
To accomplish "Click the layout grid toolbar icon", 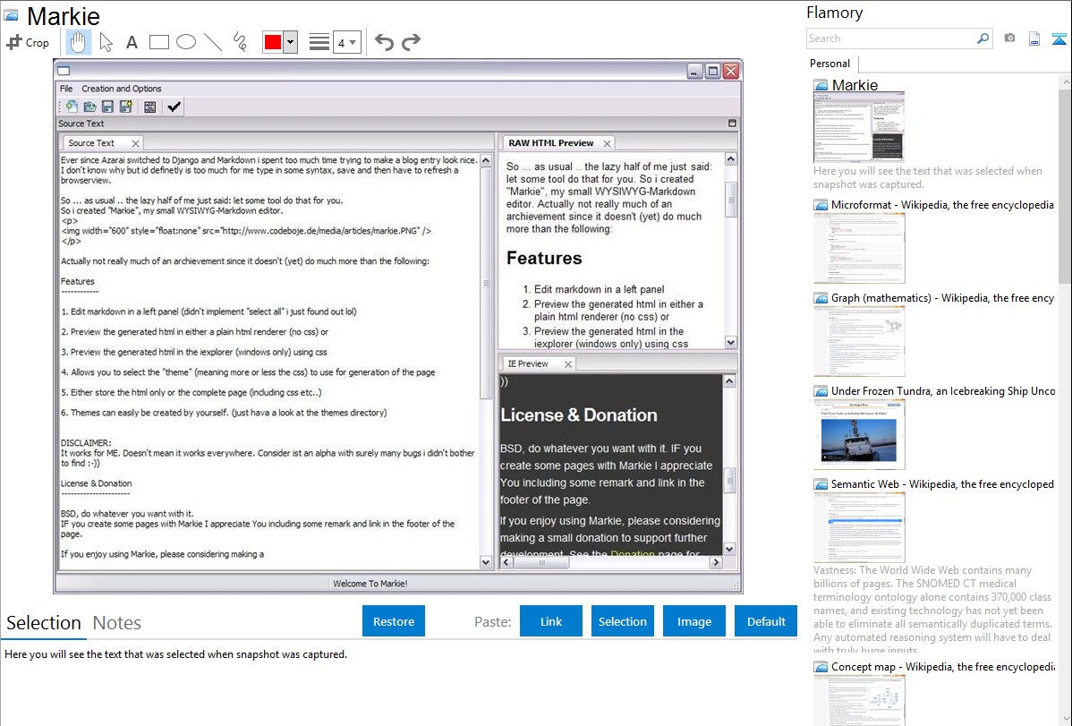I will 149,107.
